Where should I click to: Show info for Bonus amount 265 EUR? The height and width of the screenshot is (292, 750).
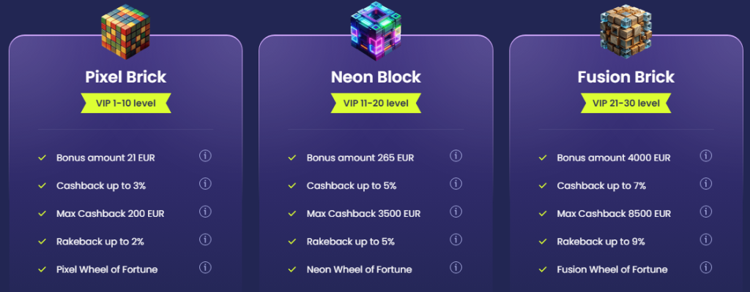456,156
